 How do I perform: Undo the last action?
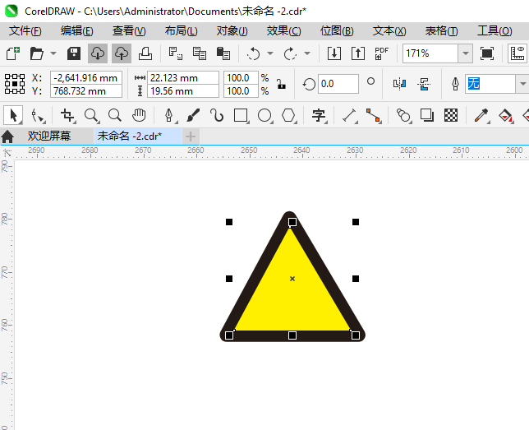click(253, 53)
